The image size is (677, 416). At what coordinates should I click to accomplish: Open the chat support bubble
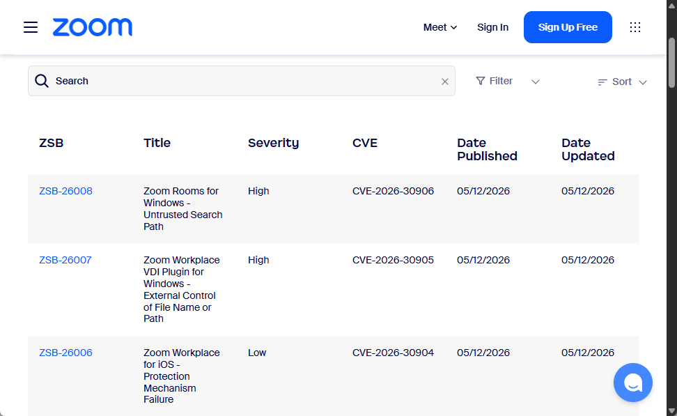click(x=632, y=383)
